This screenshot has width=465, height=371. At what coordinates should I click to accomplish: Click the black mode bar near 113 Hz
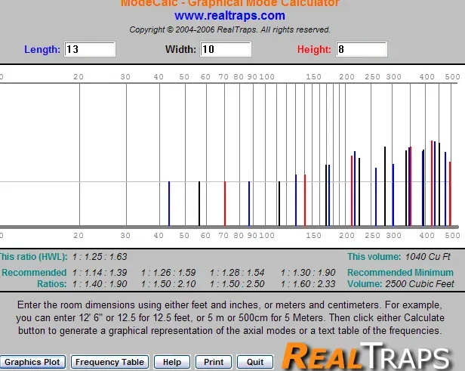(x=279, y=203)
